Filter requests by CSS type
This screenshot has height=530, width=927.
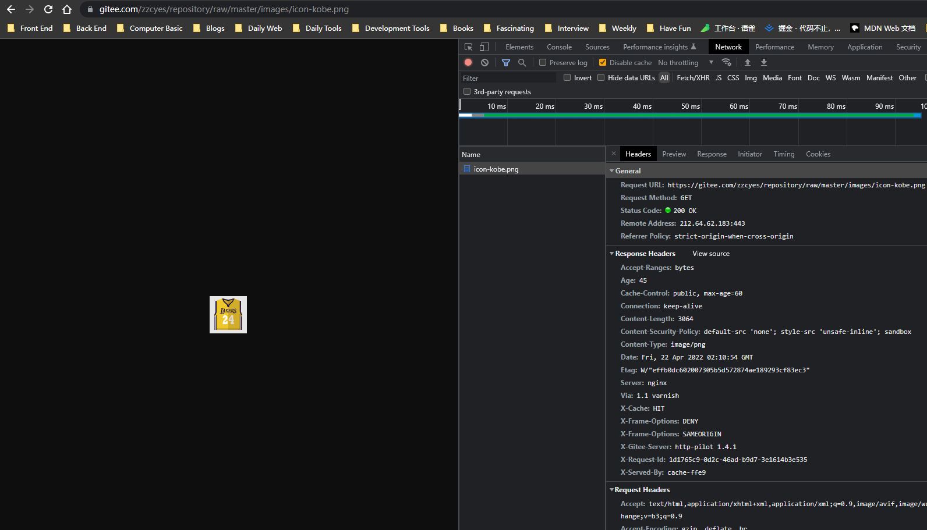tap(733, 78)
